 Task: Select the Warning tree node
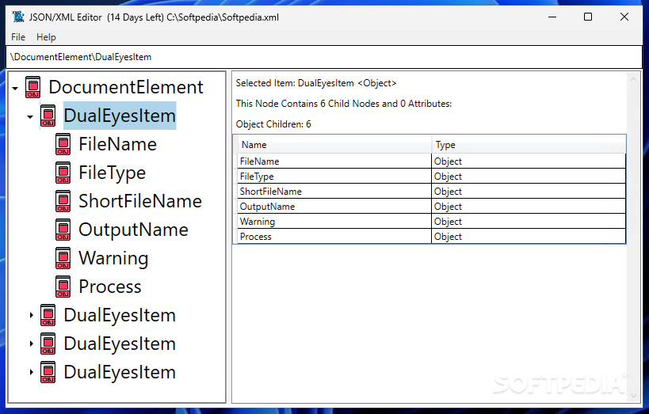113,259
